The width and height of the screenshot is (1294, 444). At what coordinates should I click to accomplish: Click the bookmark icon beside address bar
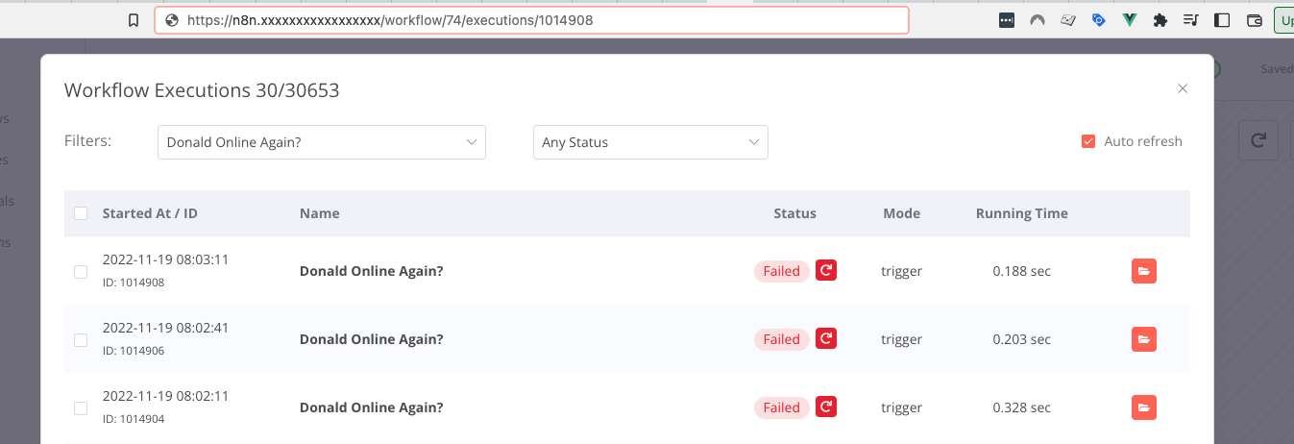tap(134, 19)
